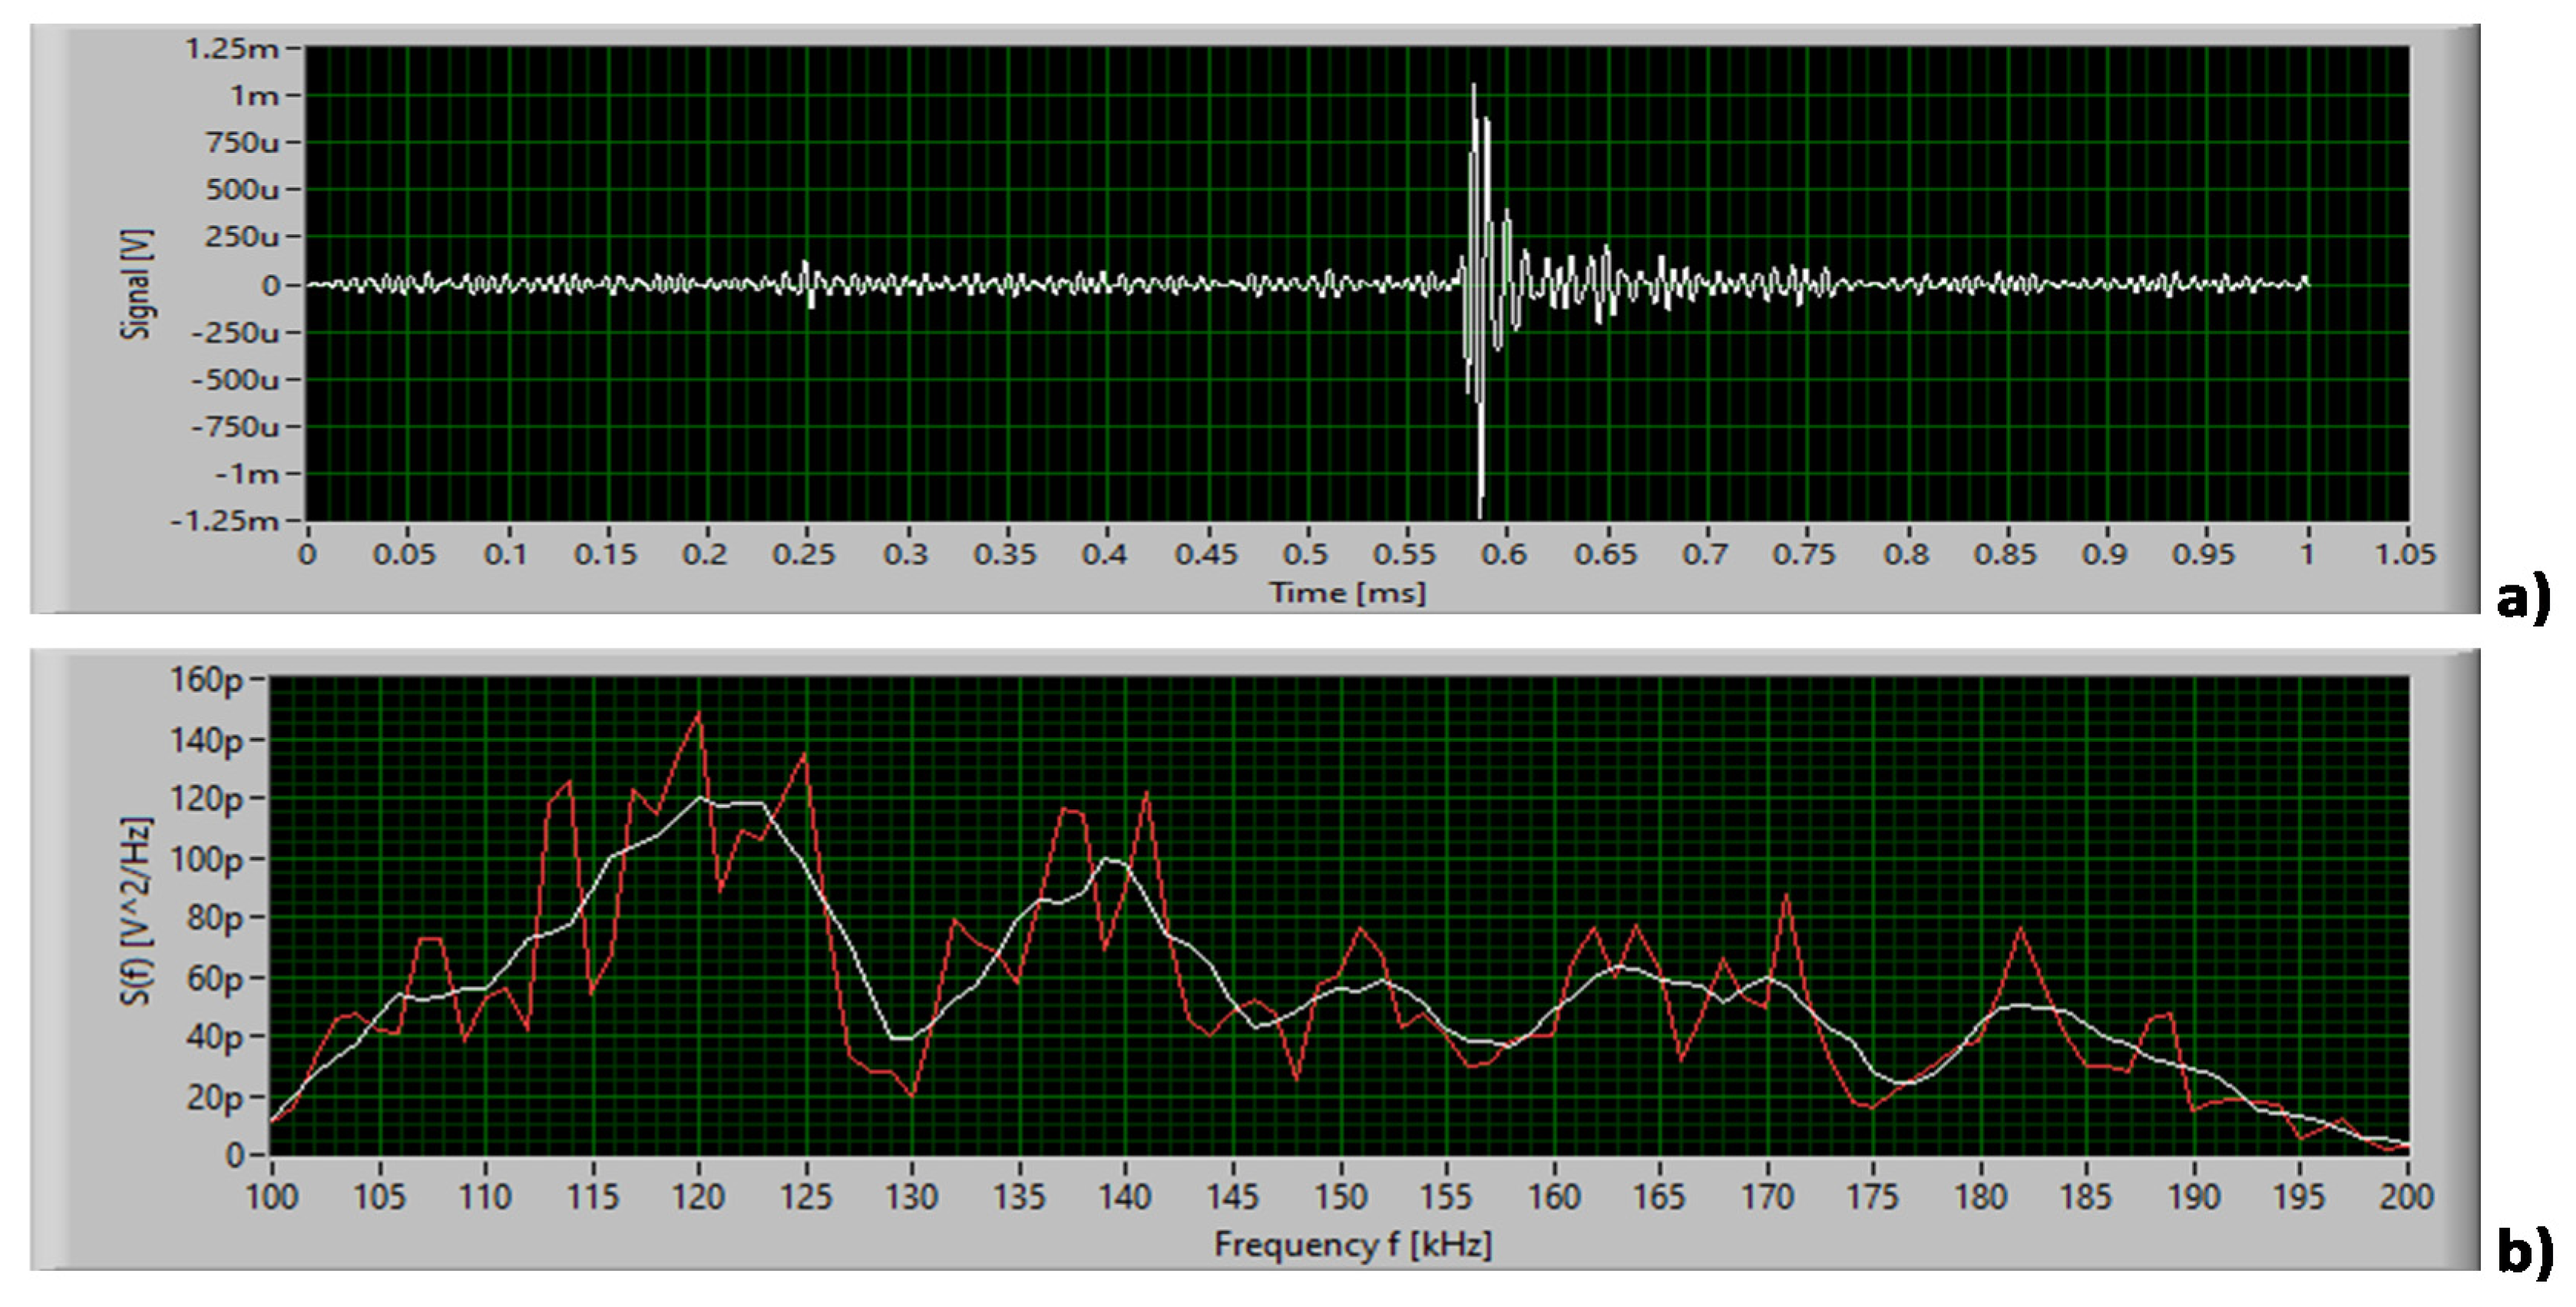
Task: Click the S(f) [V^2/Hz] vertical axis label
Action: click(x=137, y=910)
